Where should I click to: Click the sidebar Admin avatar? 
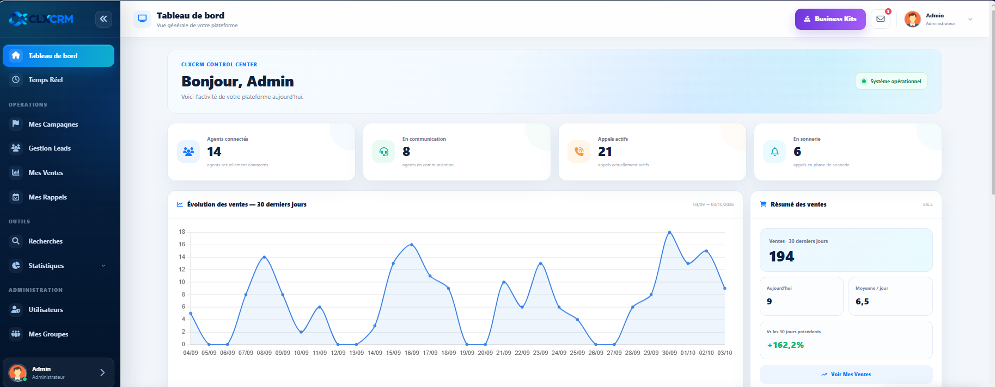pos(18,373)
